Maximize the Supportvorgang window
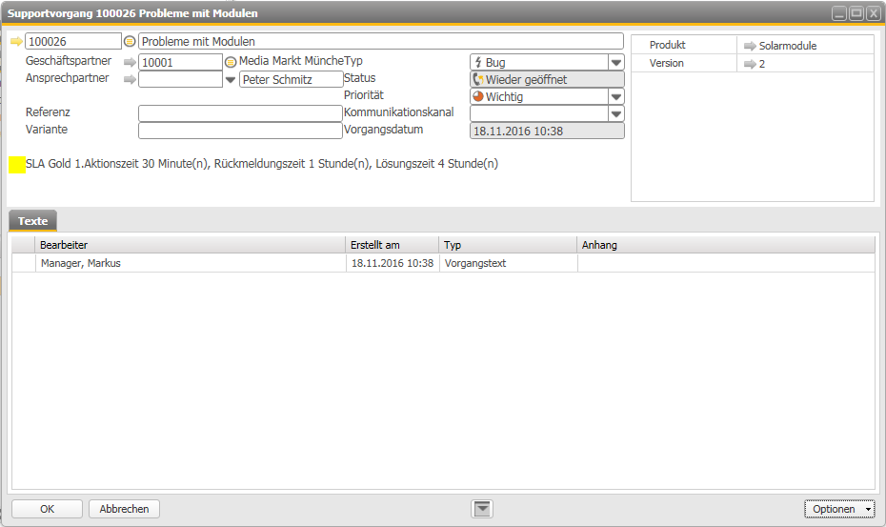 coord(856,13)
